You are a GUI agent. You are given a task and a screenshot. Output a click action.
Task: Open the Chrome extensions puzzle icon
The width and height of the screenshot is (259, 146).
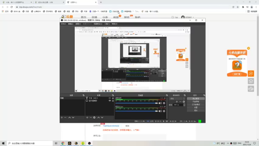(x=243, y=7)
